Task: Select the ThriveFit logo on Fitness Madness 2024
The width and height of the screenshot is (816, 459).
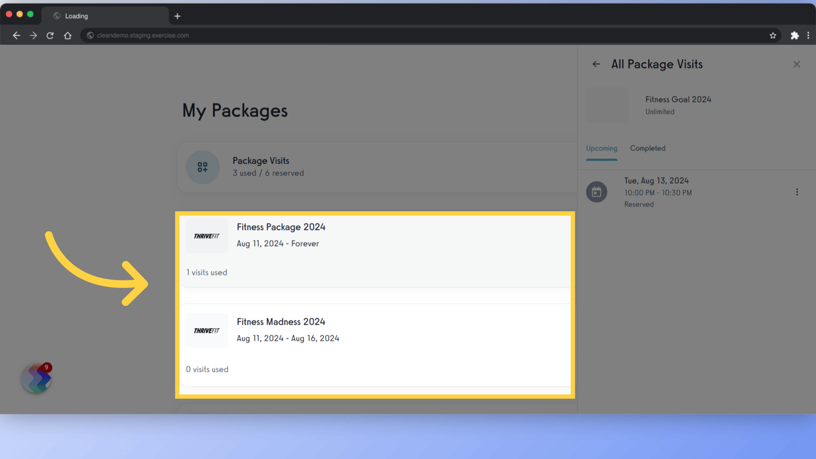Action: 207,330
